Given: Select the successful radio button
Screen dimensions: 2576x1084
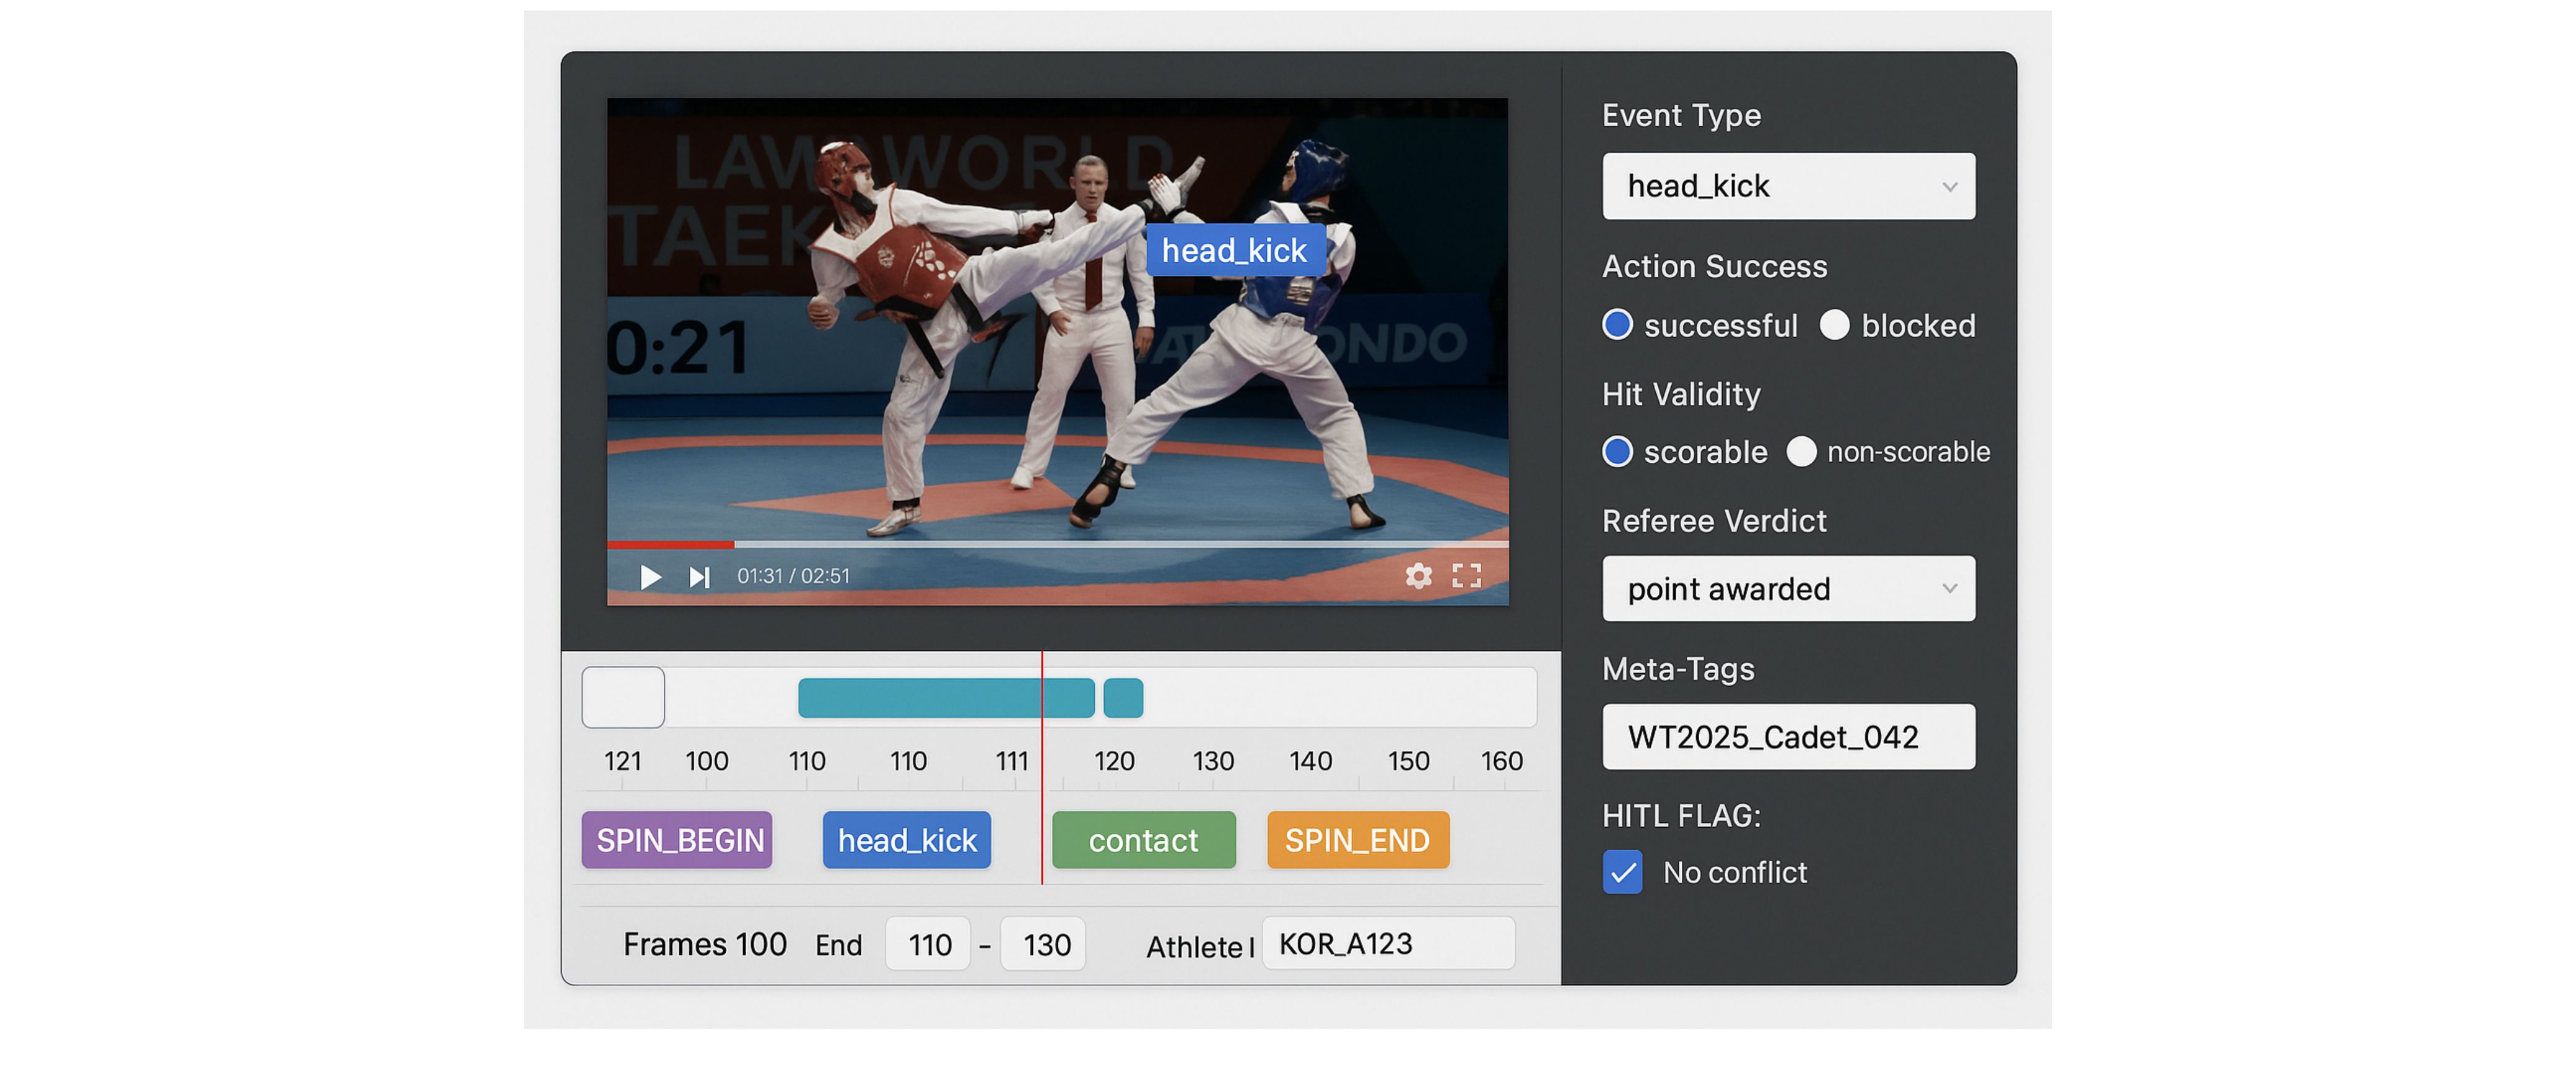Looking at the screenshot, I should point(1617,325).
